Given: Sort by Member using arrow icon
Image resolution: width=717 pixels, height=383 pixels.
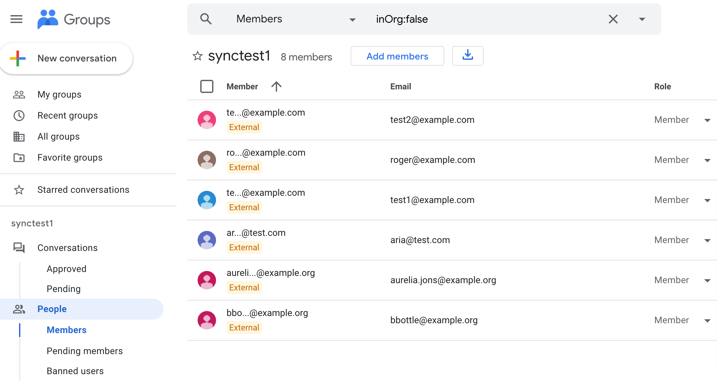Looking at the screenshot, I should tap(276, 86).
